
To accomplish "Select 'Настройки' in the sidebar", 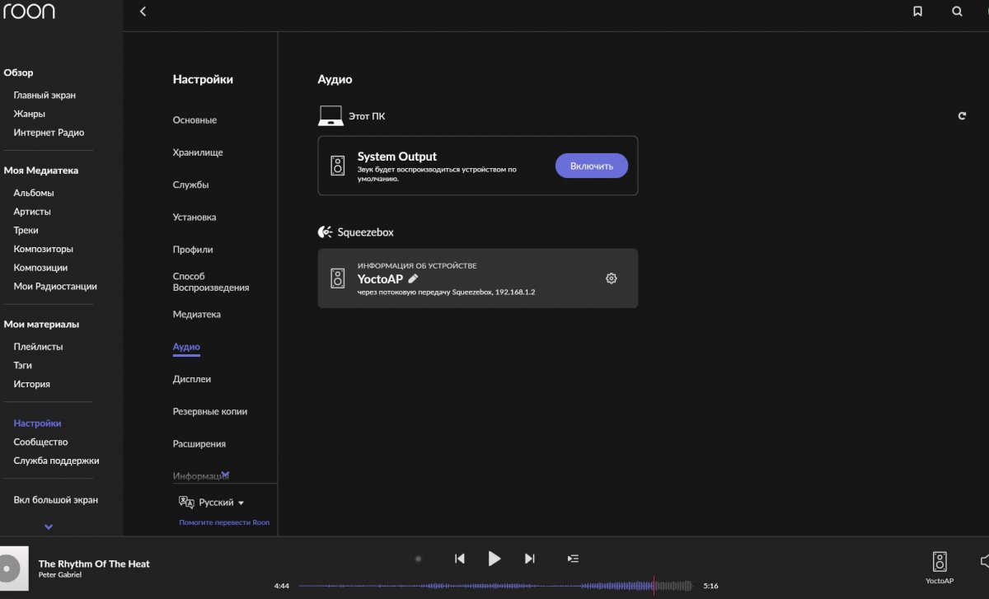I will [37, 424].
